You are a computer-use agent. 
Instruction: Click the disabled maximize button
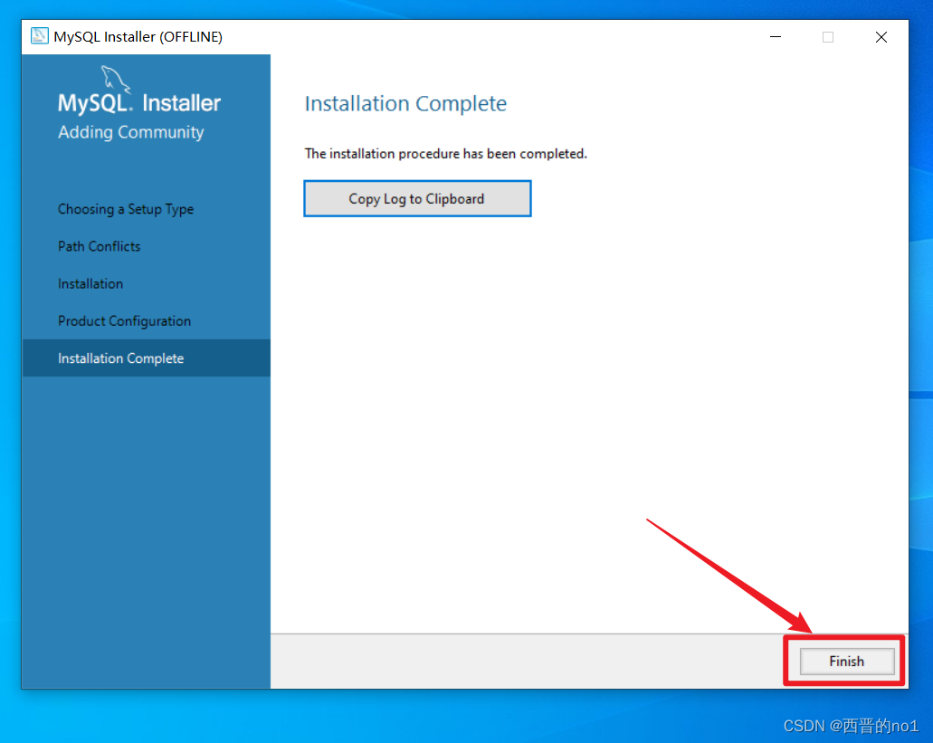(828, 37)
